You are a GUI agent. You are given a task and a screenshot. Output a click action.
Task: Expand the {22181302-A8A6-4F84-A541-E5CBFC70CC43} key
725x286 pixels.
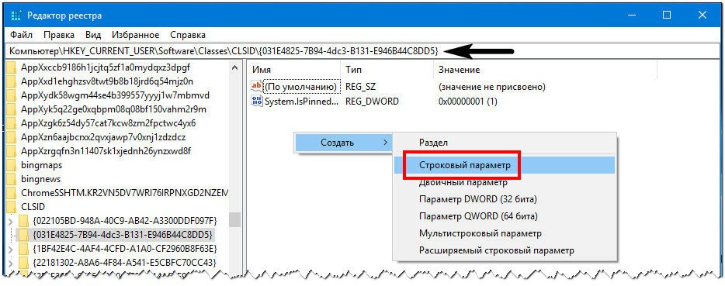click(11, 264)
